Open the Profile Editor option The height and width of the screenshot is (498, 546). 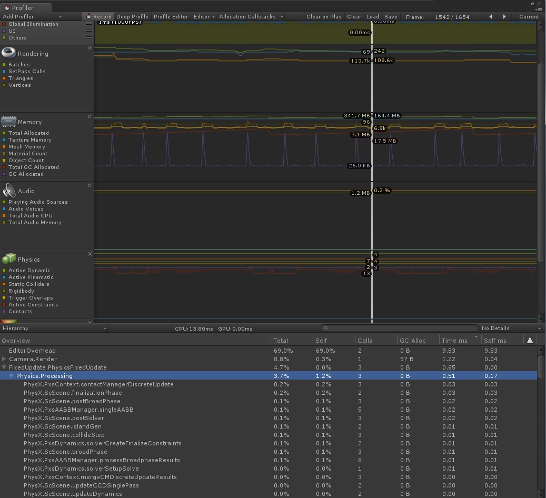(171, 16)
